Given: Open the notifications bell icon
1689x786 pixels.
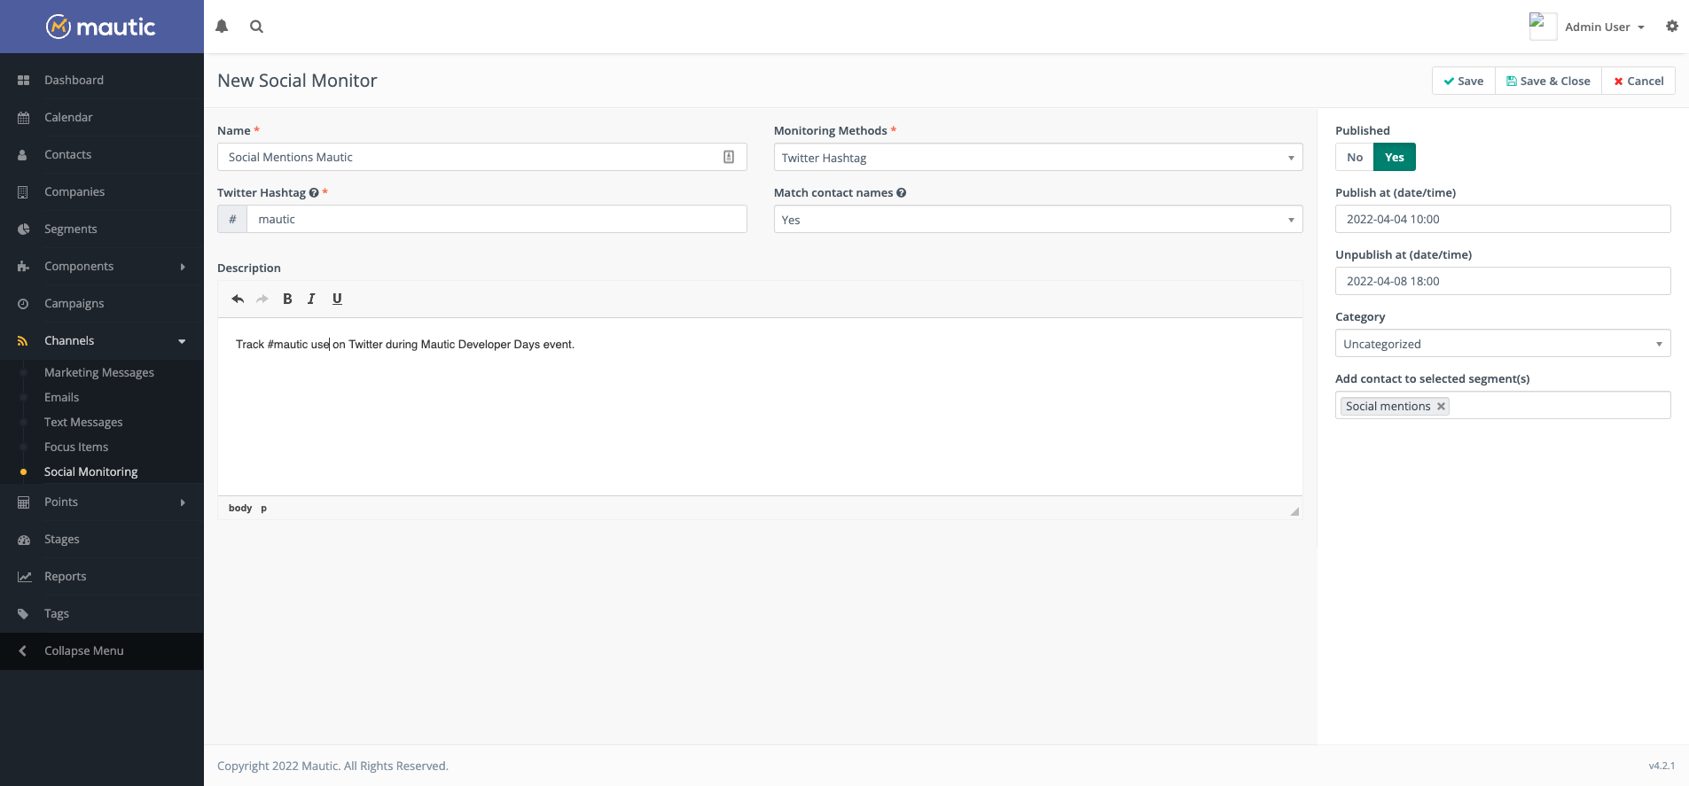Looking at the screenshot, I should [222, 27].
